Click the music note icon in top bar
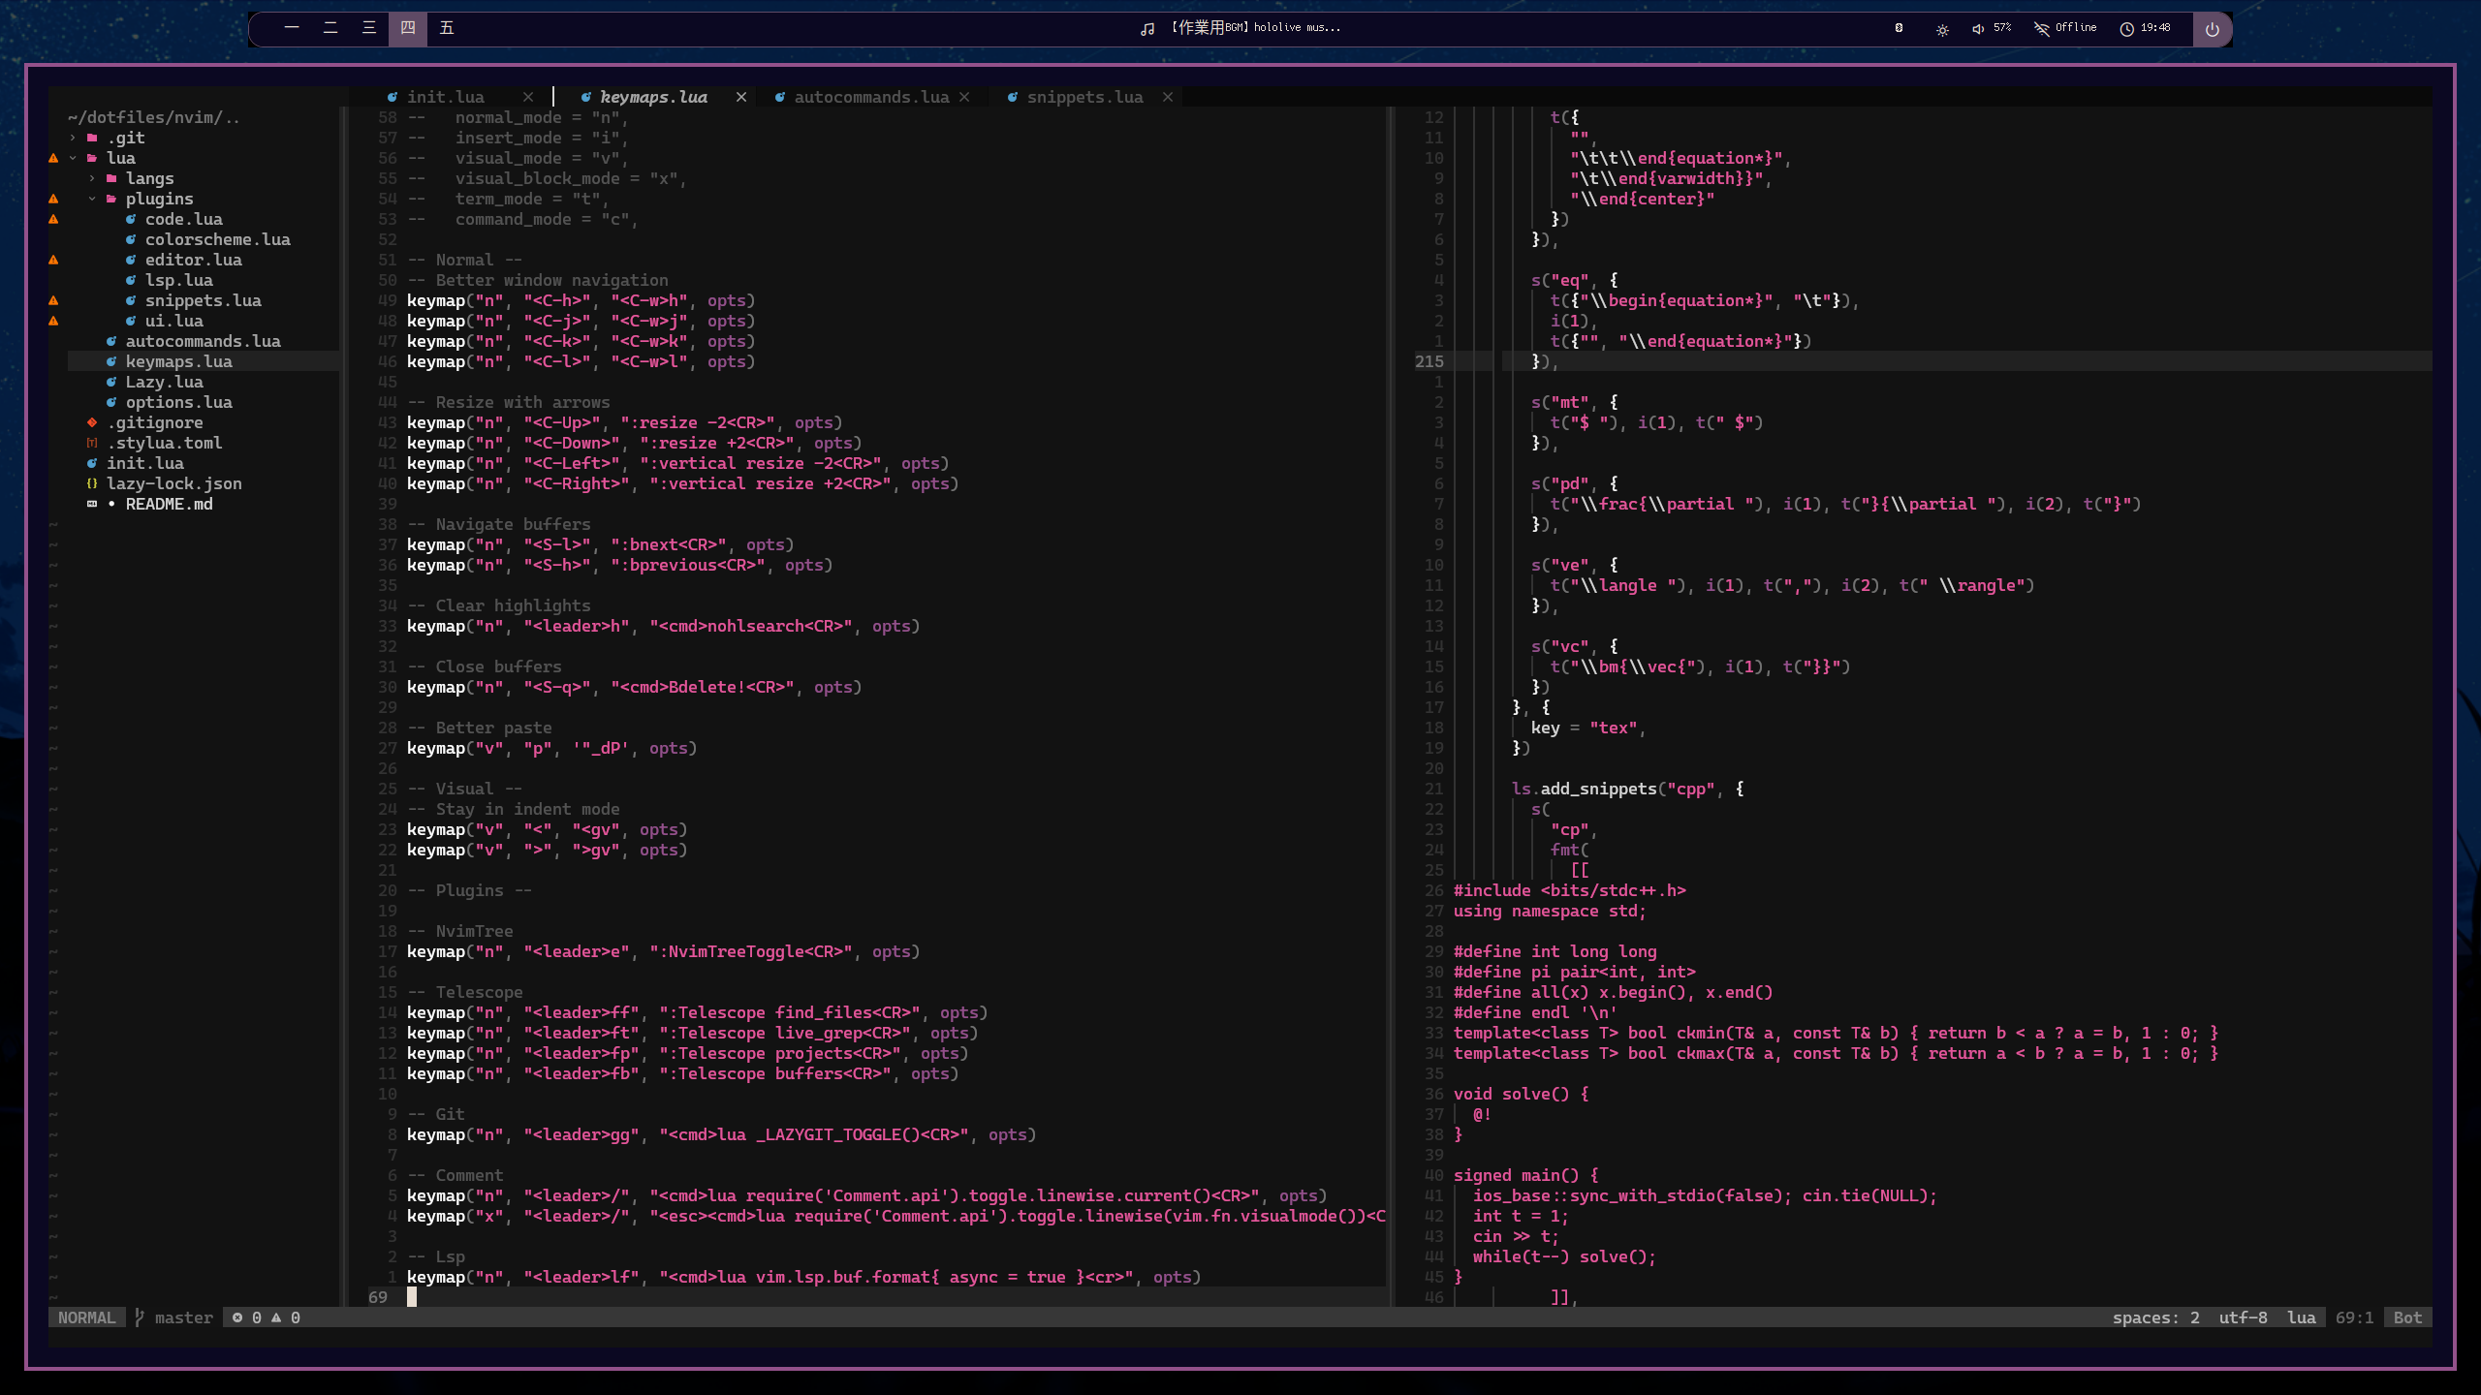 1147,29
